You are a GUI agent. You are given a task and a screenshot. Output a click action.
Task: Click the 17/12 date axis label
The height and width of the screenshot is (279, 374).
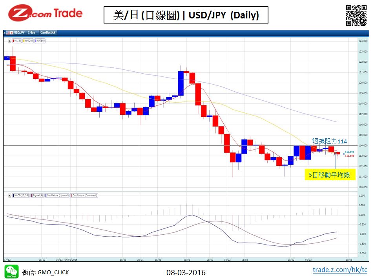pyautogui.click(x=7, y=260)
